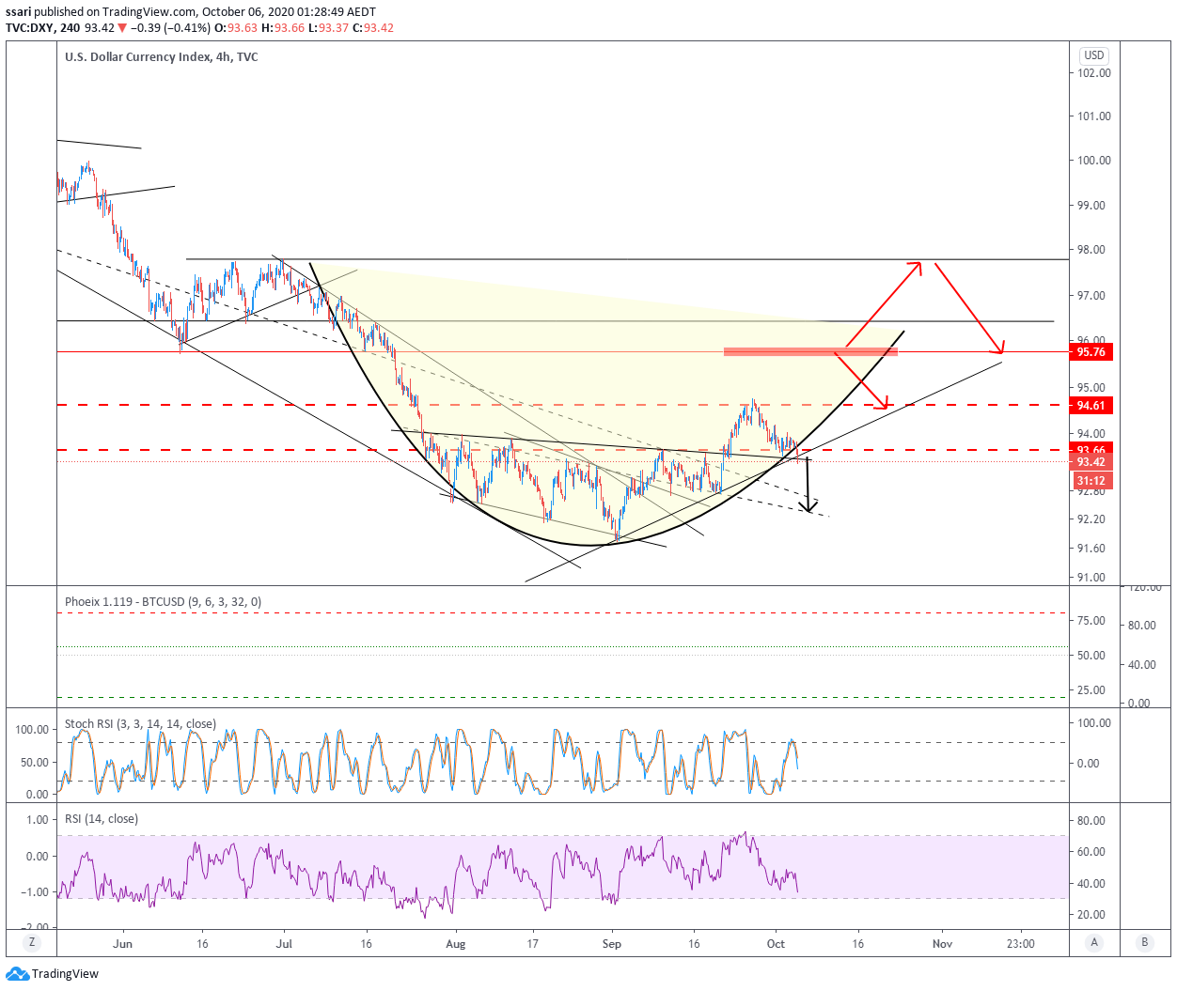Click the Z timezone button on time axis

pos(32,943)
